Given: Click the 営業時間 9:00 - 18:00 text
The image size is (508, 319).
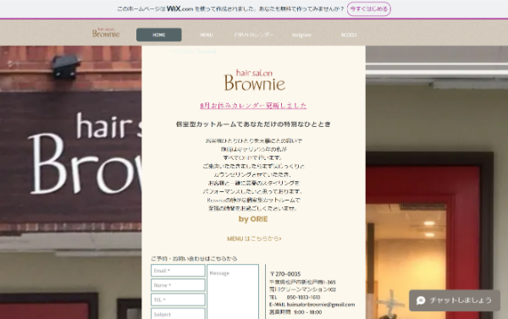Looking at the screenshot, I should click(295, 312).
